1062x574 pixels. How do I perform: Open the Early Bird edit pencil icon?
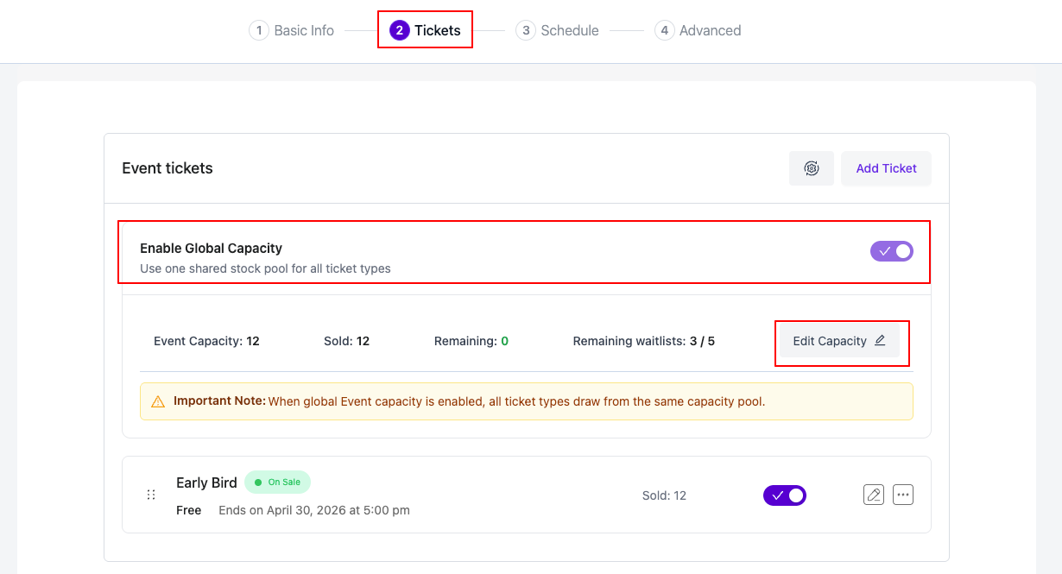click(x=873, y=495)
